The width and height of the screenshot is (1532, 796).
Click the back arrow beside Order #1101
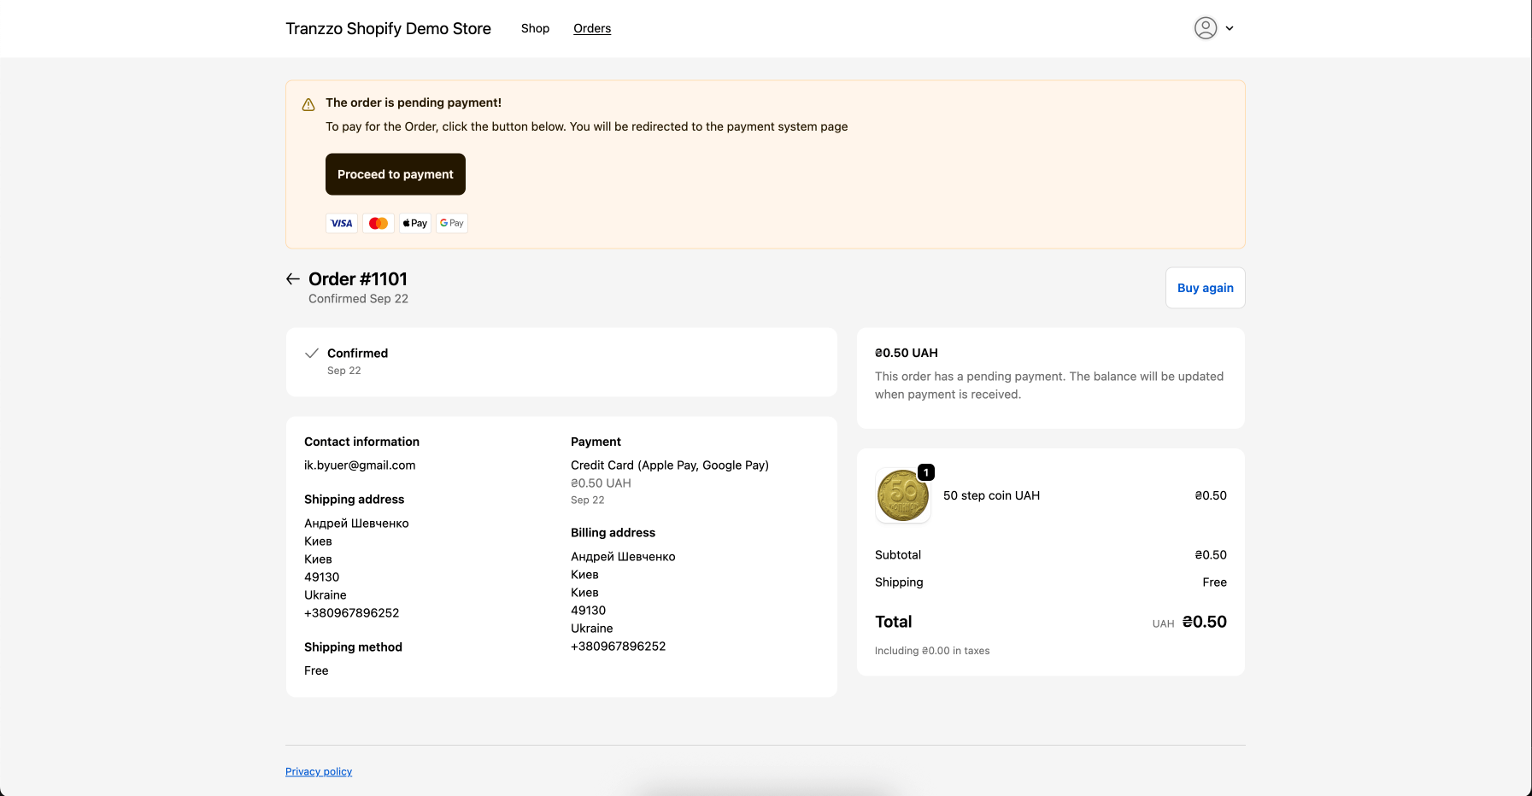293,279
